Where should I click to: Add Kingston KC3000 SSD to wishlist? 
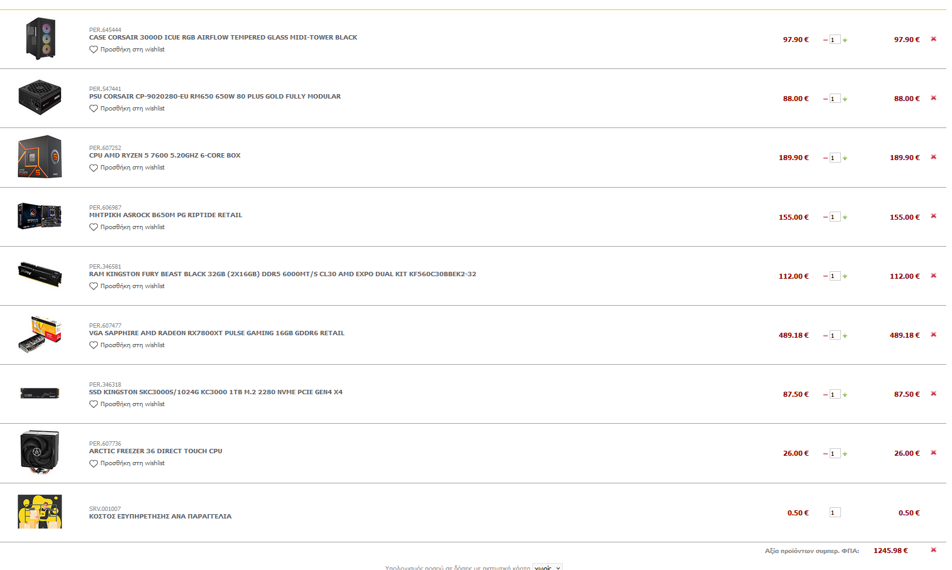[127, 404]
